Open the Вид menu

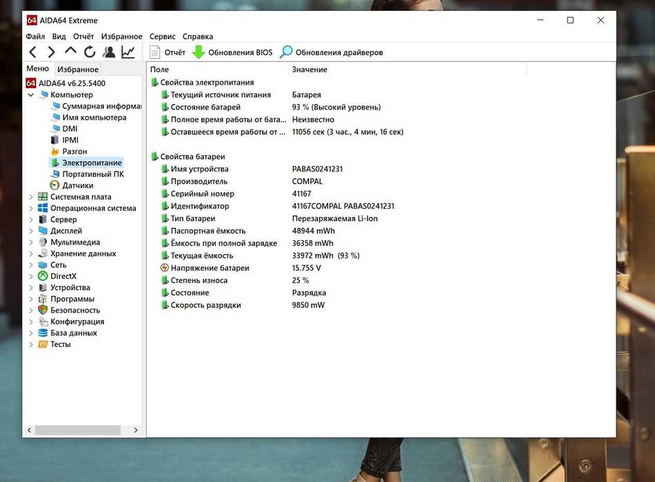coord(59,36)
